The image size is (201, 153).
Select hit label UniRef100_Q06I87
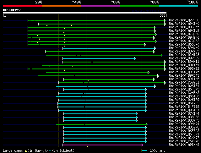coord(184,110)
